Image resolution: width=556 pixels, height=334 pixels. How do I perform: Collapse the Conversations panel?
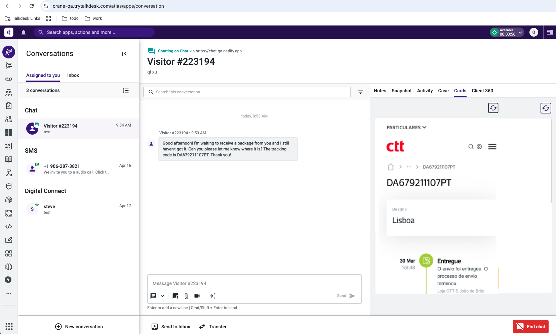click(124, 53)
